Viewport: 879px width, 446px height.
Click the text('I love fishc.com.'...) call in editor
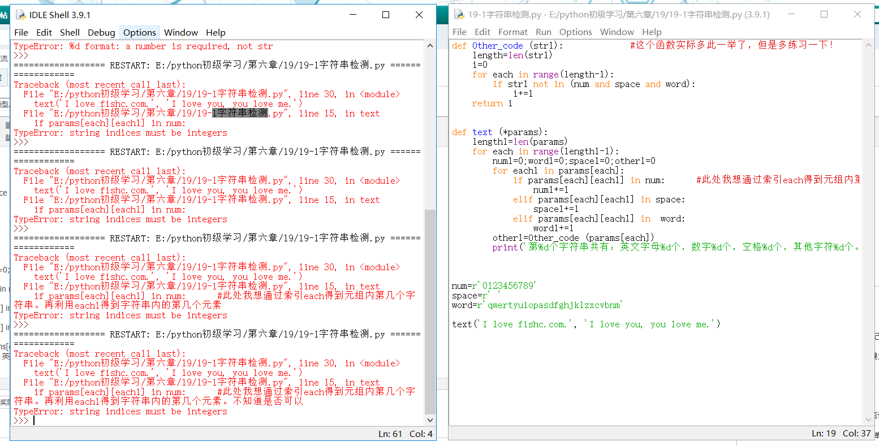(x=586, y=324)
